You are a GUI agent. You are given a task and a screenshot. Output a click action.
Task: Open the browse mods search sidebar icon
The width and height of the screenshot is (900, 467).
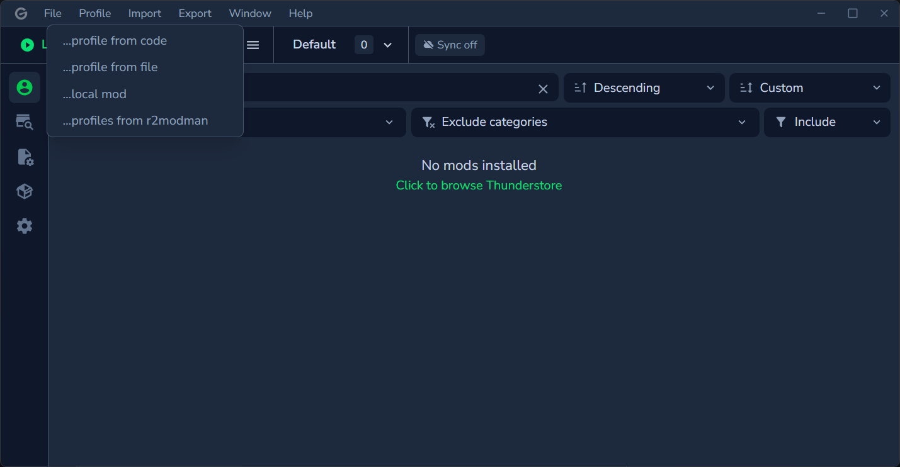click(x=25, y=122)
